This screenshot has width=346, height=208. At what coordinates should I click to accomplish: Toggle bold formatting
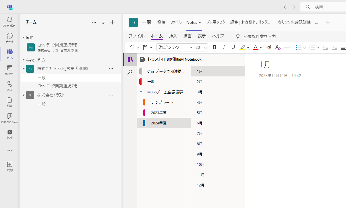click(x=214, y=47)
